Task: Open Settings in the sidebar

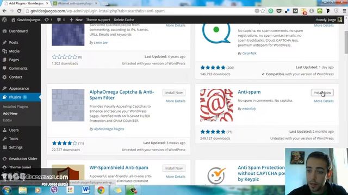Action: (16, 147)
